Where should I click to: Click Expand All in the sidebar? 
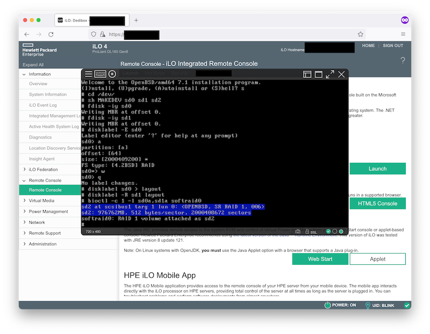(x=33, y=64)
